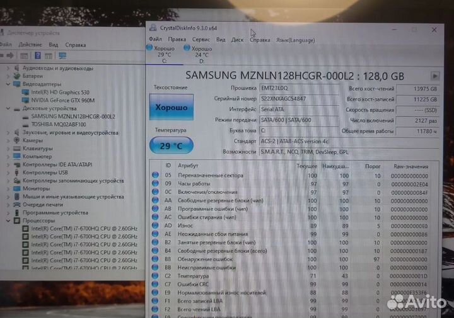The image size is (454, 318).
Task: Click status circle for attribute AA
Action: tap(155, 200)
